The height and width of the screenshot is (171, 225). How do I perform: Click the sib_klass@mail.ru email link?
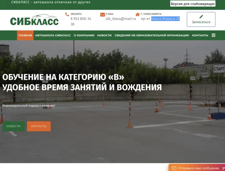point(121,19)
